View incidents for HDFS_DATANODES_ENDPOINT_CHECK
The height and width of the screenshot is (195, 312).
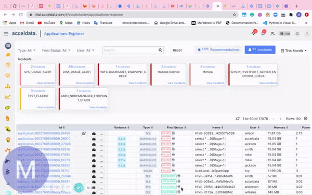(137, 83)
